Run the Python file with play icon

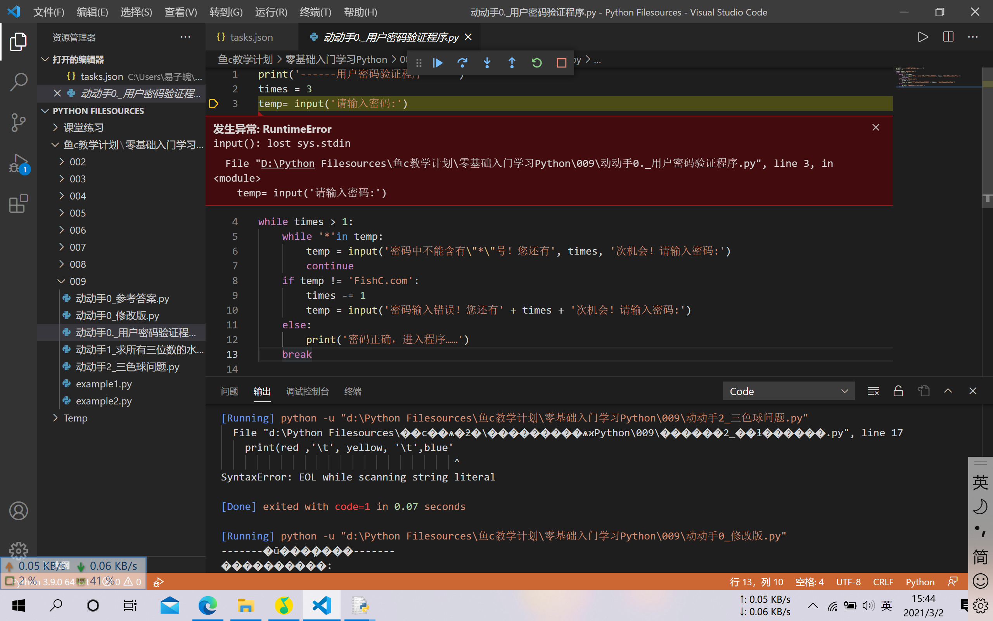pos(923,37)
